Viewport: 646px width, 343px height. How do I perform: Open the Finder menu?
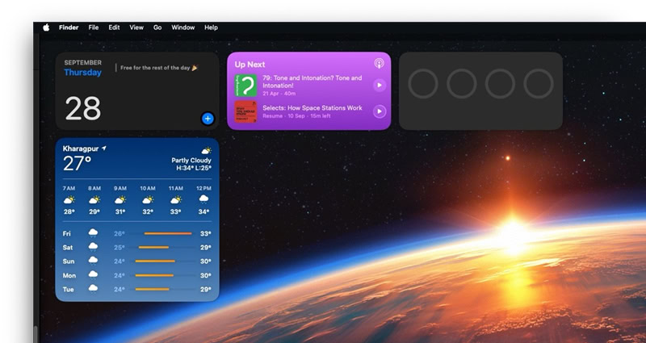(69, 27)
